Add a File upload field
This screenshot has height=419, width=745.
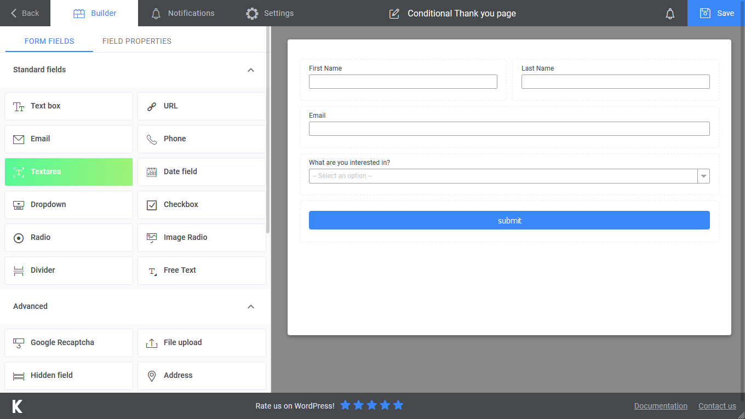click(202, 343)
